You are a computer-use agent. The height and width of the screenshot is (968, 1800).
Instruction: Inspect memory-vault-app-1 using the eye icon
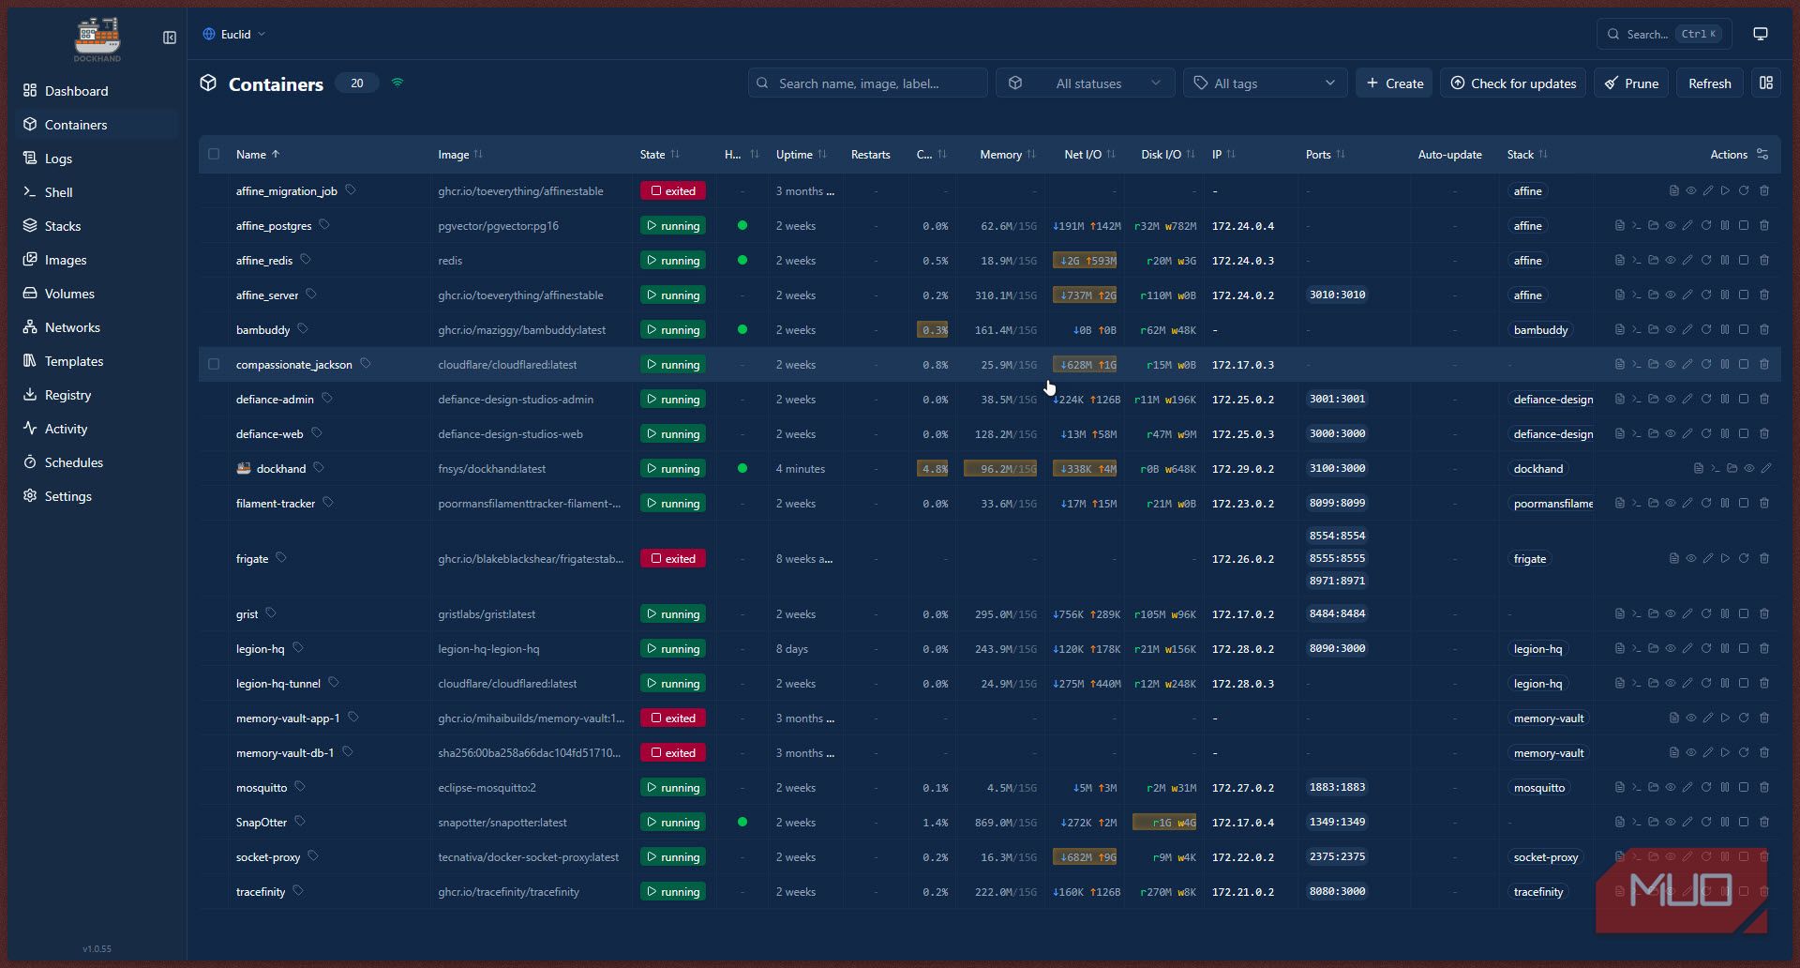pos(1691,718)
